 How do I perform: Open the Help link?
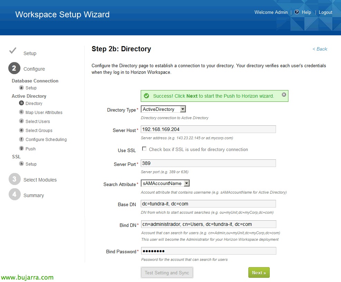pyautogui.click(x=306, y=12)
